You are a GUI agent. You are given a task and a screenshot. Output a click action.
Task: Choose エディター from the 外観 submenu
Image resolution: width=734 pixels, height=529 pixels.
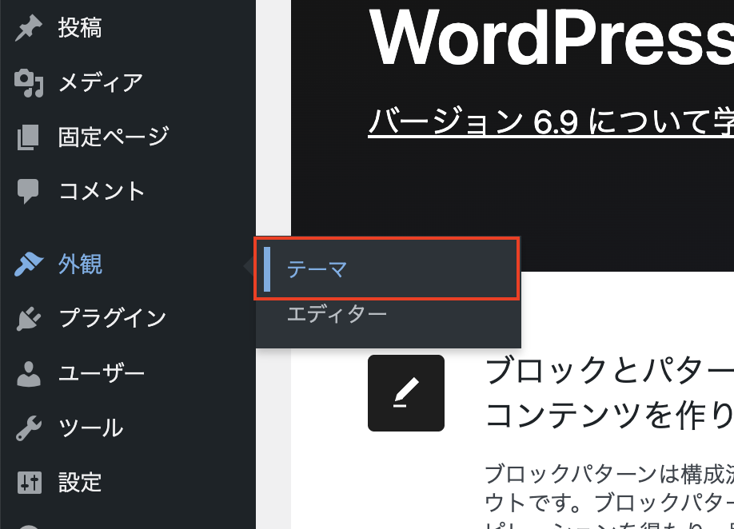point(337,315)
